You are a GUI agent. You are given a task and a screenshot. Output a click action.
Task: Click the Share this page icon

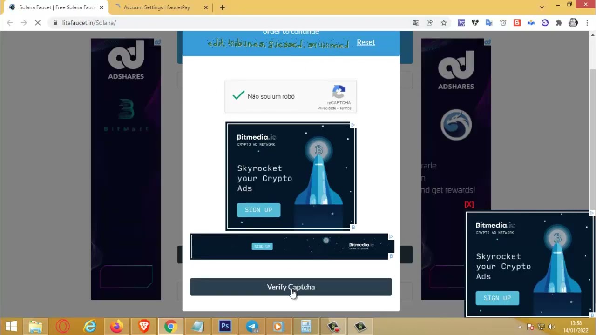[x=430, y=22]
